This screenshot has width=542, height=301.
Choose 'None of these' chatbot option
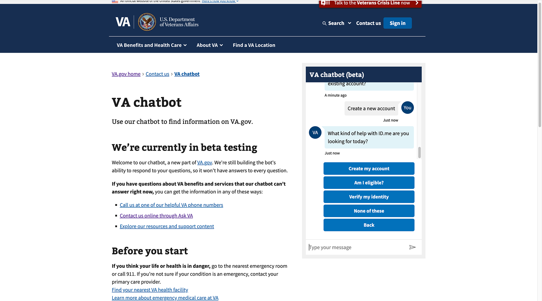(369, 211)
